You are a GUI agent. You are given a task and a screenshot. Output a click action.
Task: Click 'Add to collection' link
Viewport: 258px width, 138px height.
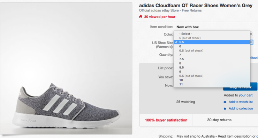pyautogui.click(x=241, y=109)
